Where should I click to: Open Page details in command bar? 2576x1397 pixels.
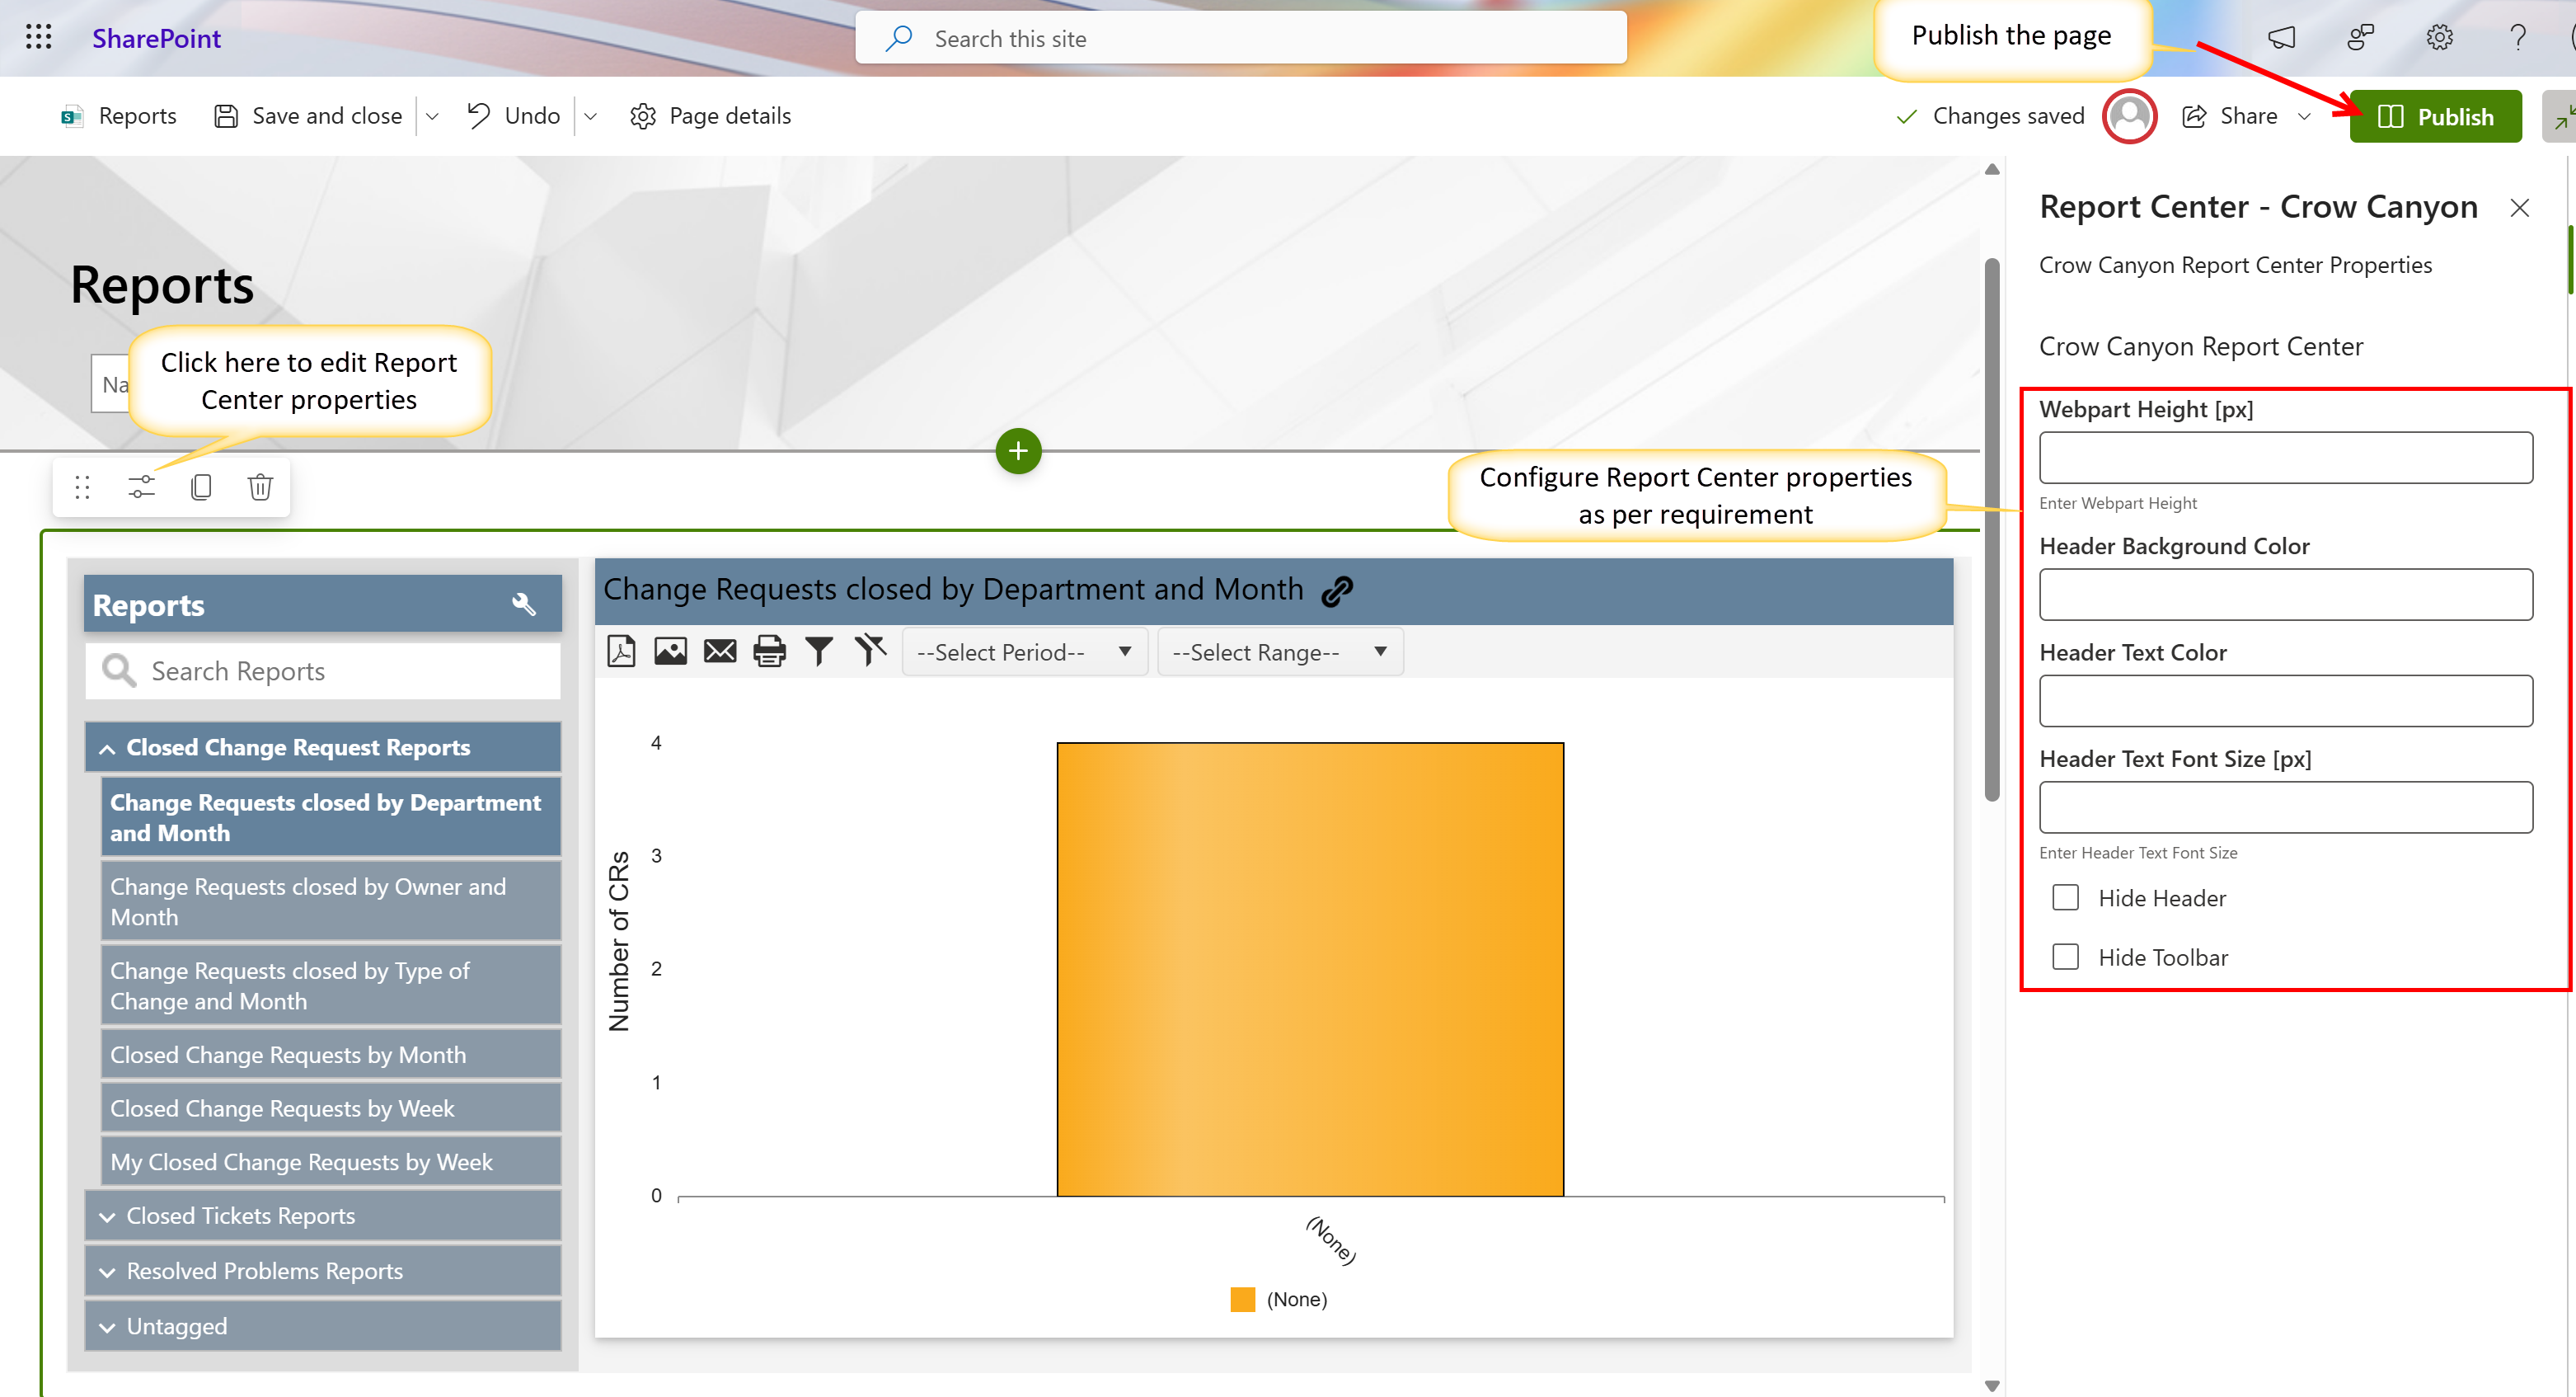(711, 116)
